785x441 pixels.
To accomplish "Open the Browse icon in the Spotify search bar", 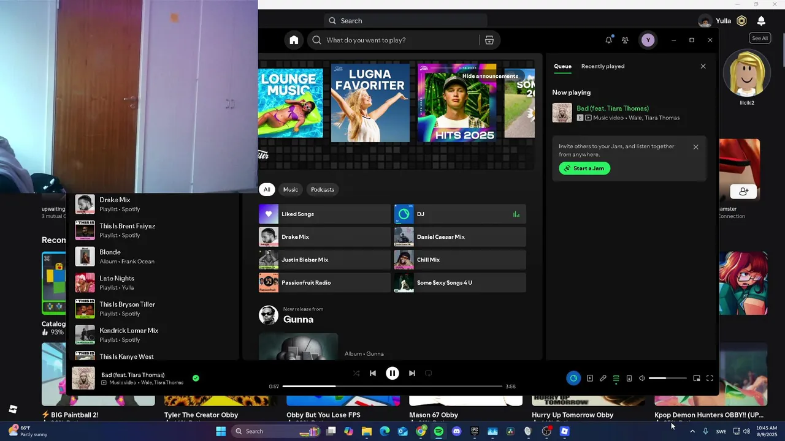I will 489,40.
